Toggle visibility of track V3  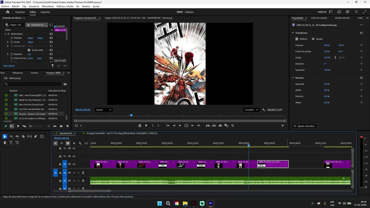tap(74, 148)
